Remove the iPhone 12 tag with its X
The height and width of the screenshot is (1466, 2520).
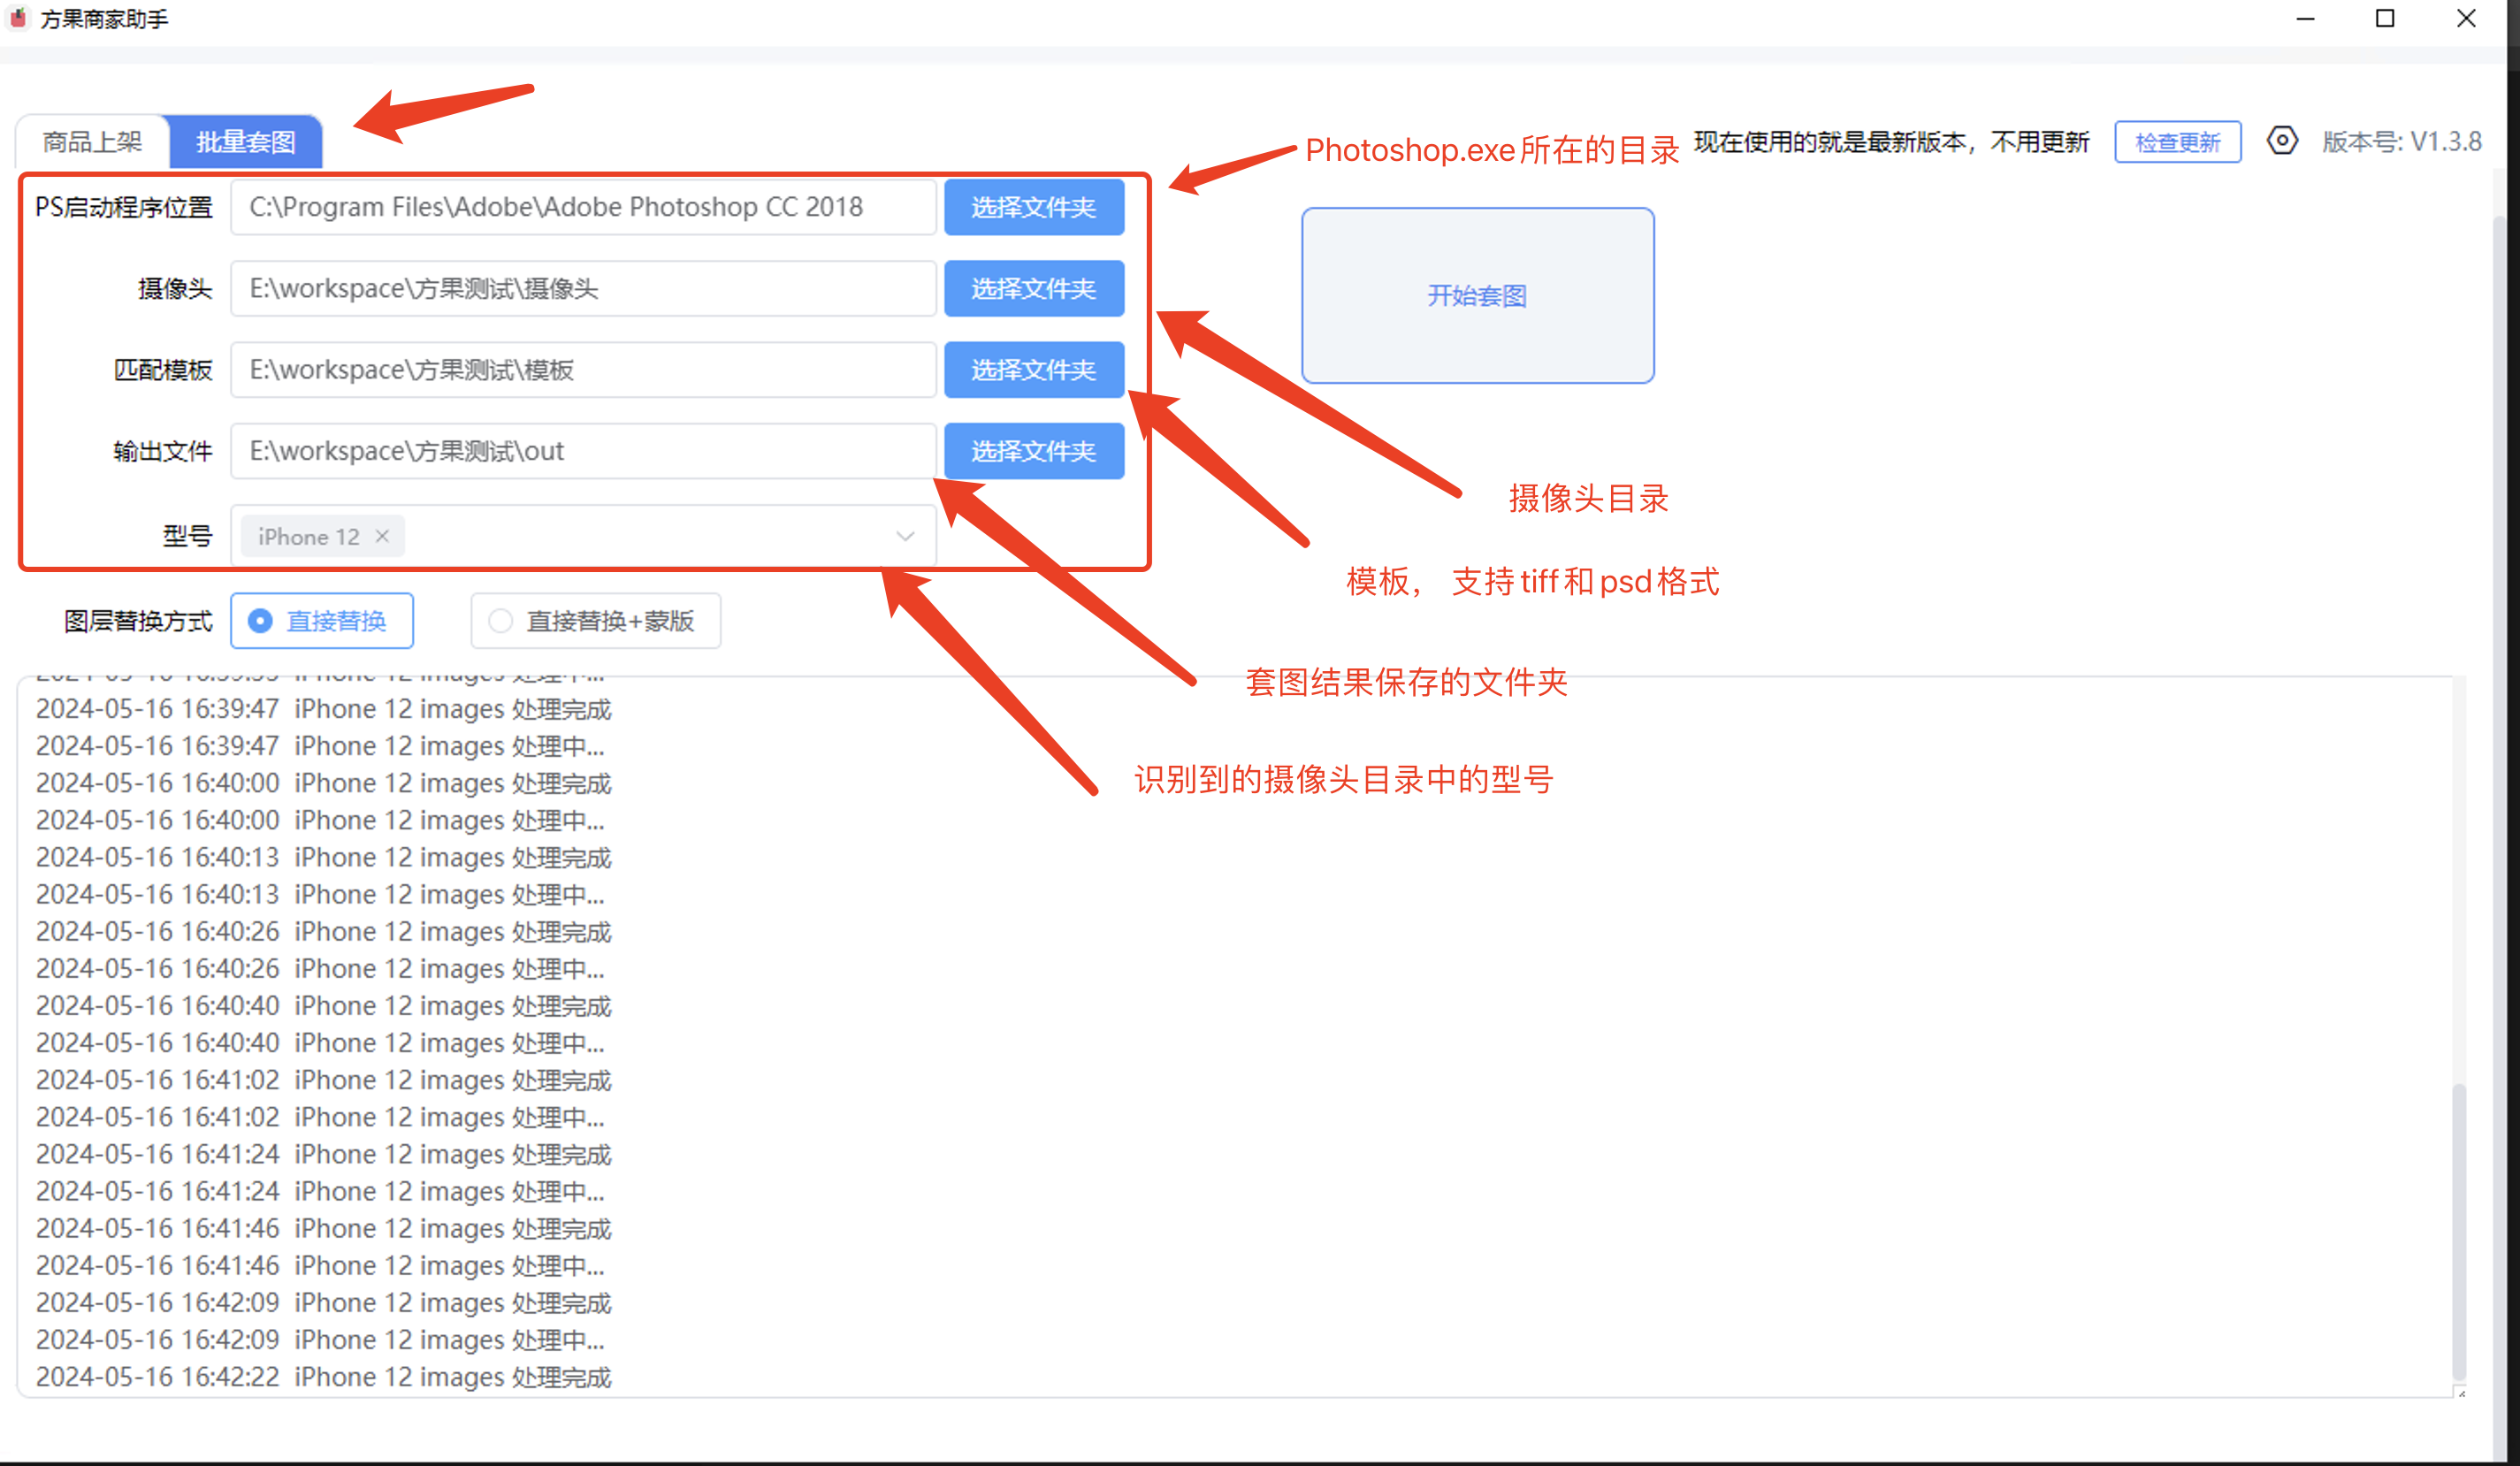coord(382,536)
